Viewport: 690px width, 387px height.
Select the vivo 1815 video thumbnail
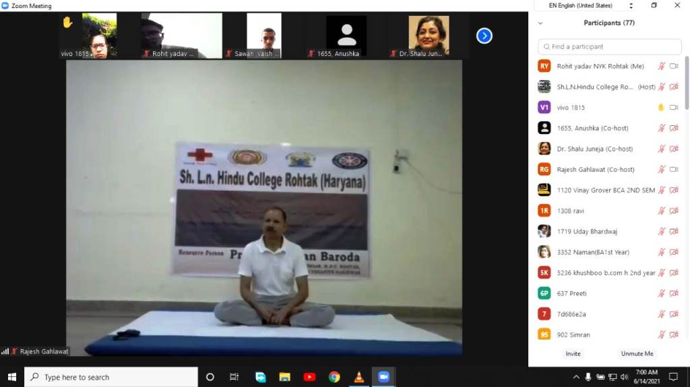(x=89, y=36)
